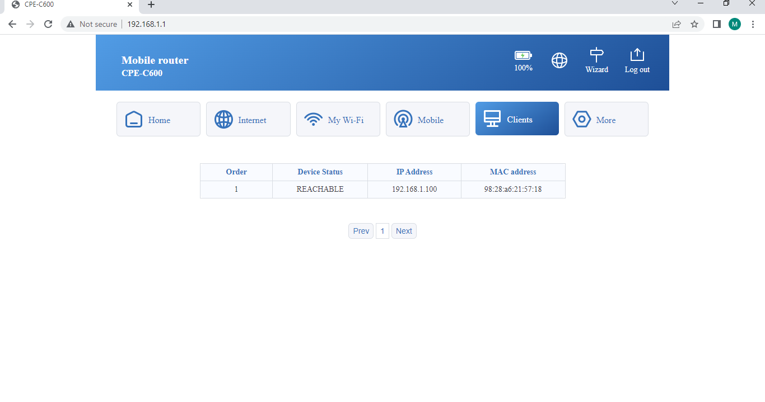Log out of the router
Screen dimensions: 765x402
tap(637, 60)
